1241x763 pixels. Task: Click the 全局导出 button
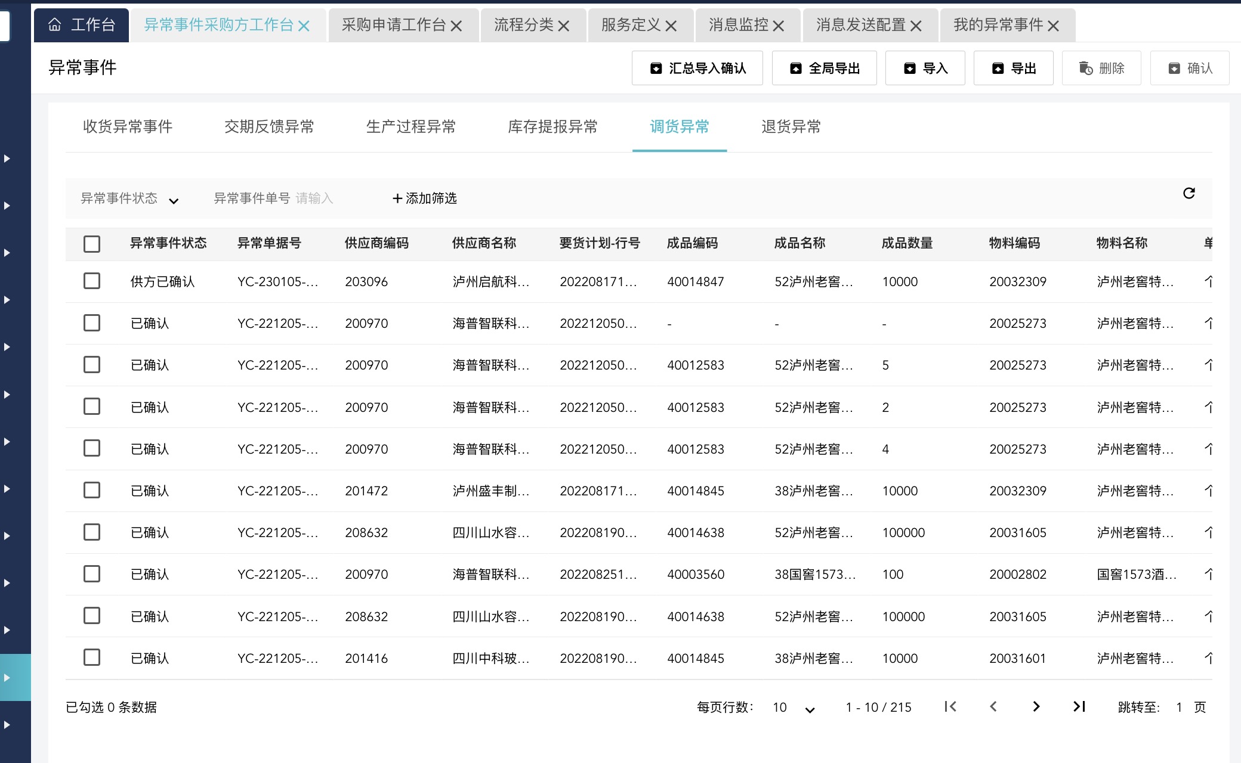coord(825,68)
